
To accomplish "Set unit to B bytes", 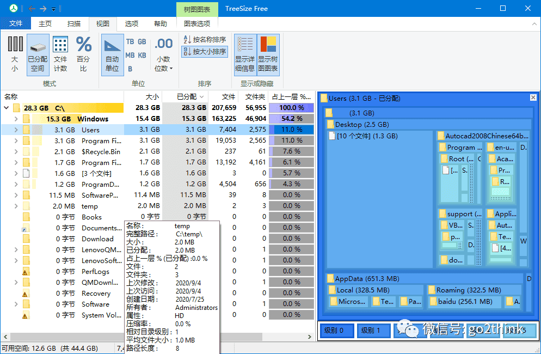I will [130, 69].
